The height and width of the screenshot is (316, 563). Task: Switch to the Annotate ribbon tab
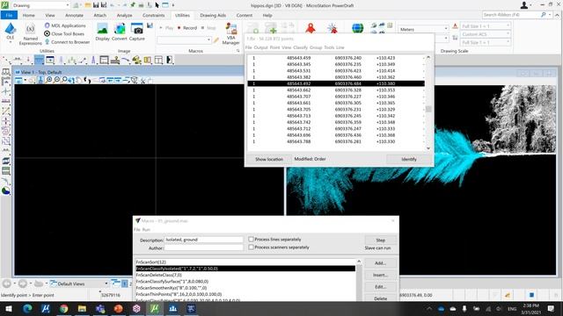click(74, 16)
